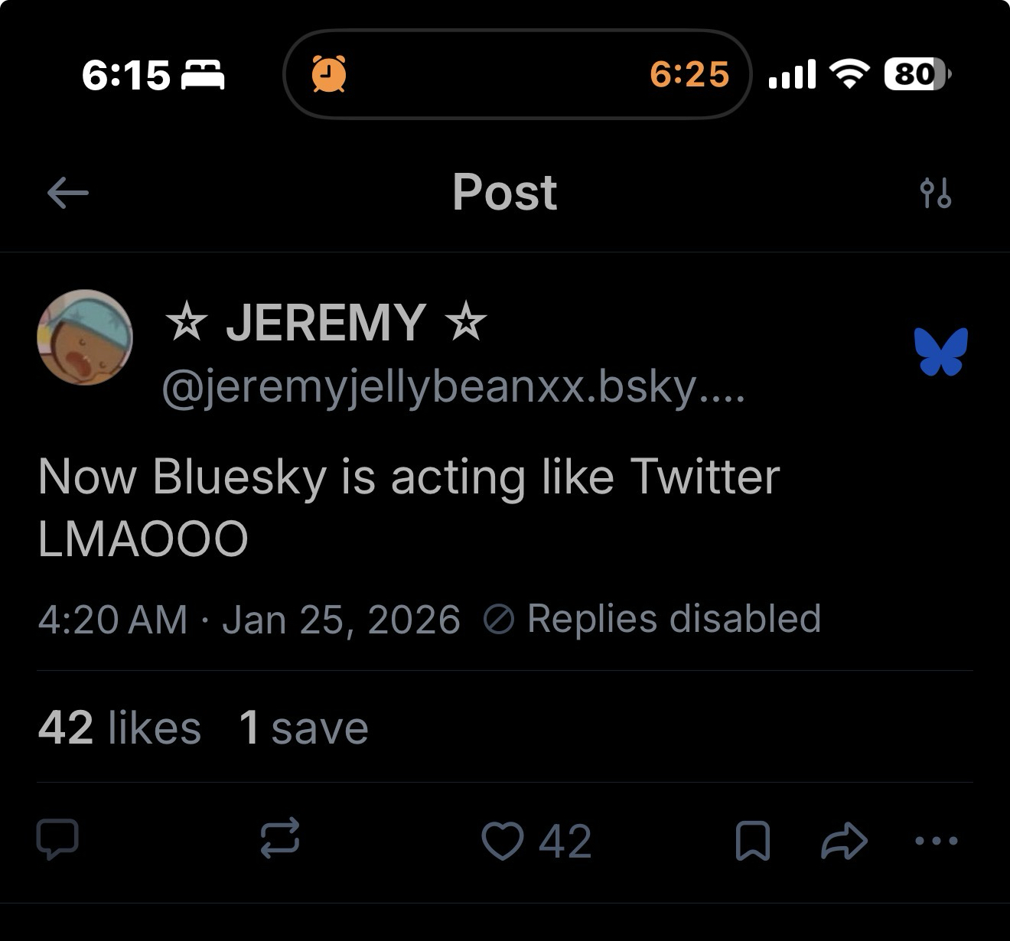Tap the Wi-Fi status icon
The width and height of the screenshot is (1010, 941).
pos(849,74)
